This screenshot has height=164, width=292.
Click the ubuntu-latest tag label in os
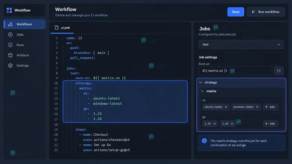point(213,107)
